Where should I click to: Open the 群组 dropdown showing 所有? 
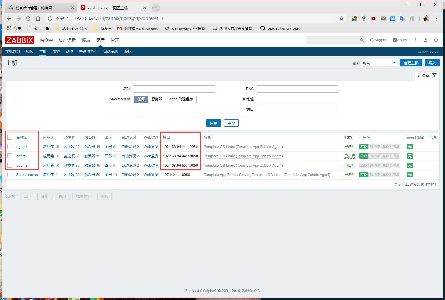[379, 63]
